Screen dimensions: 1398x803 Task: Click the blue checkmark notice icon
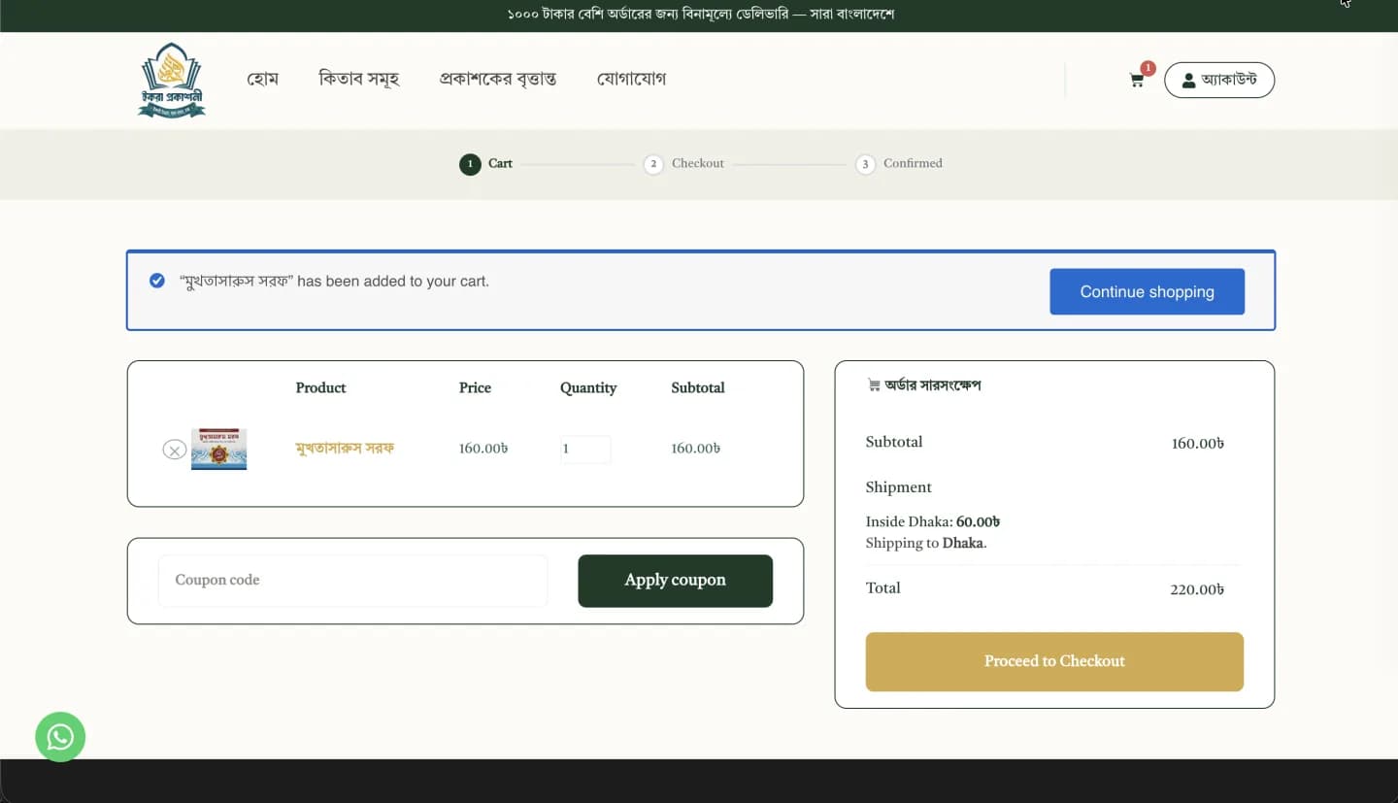(x=156, y=281)
